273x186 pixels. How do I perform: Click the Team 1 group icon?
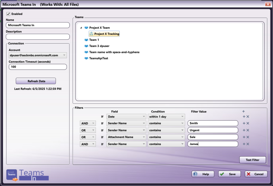point(86,40)
